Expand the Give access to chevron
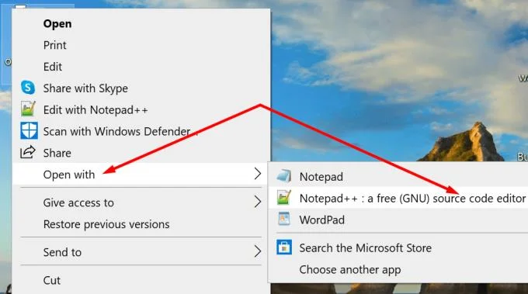 258,202
